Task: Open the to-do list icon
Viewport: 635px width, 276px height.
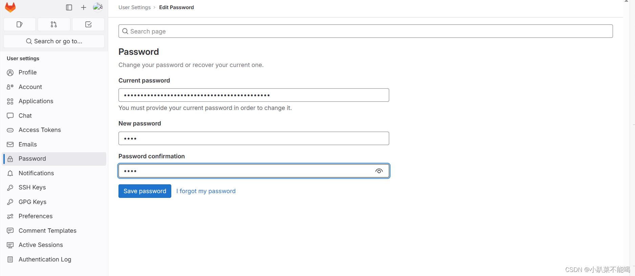Action: (x=88, y=24)
